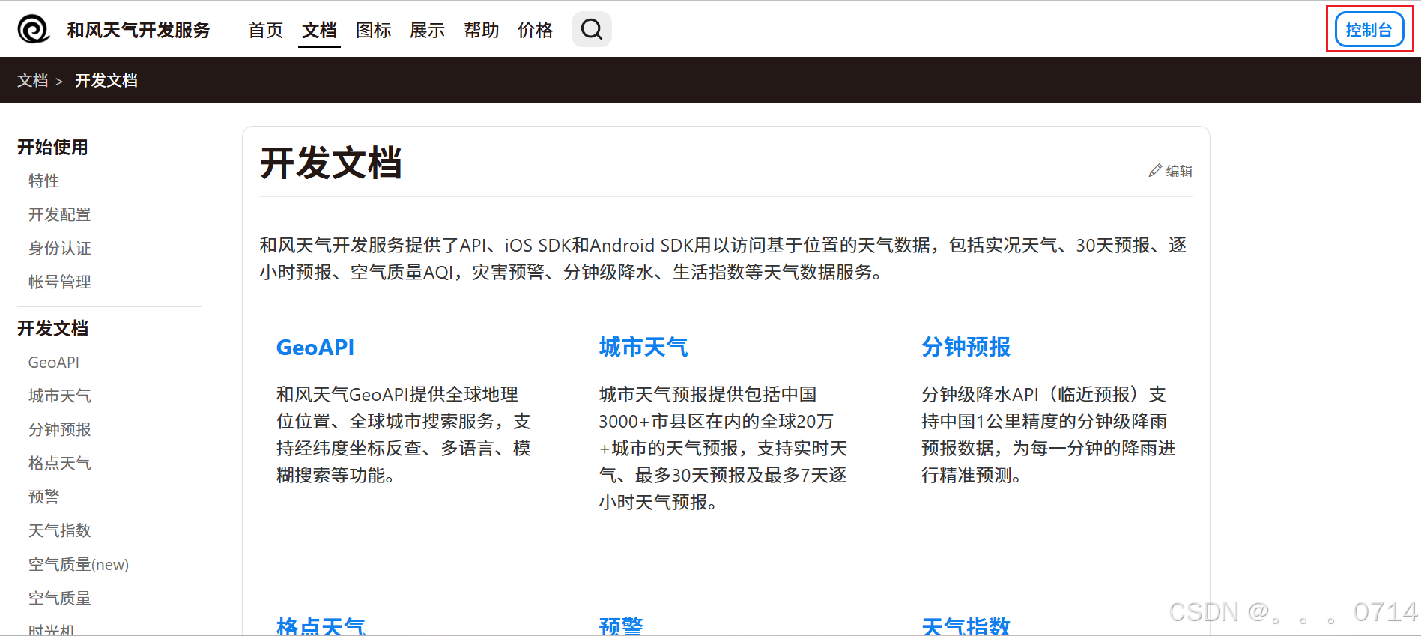Open 城市天气 in the sidebar

click(x=60, y=396)
